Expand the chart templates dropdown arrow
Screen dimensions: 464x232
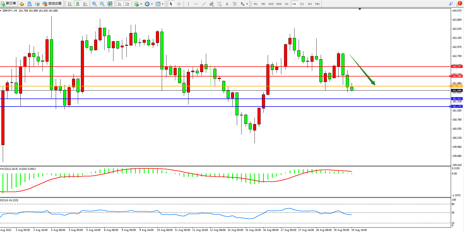(163, 4)
